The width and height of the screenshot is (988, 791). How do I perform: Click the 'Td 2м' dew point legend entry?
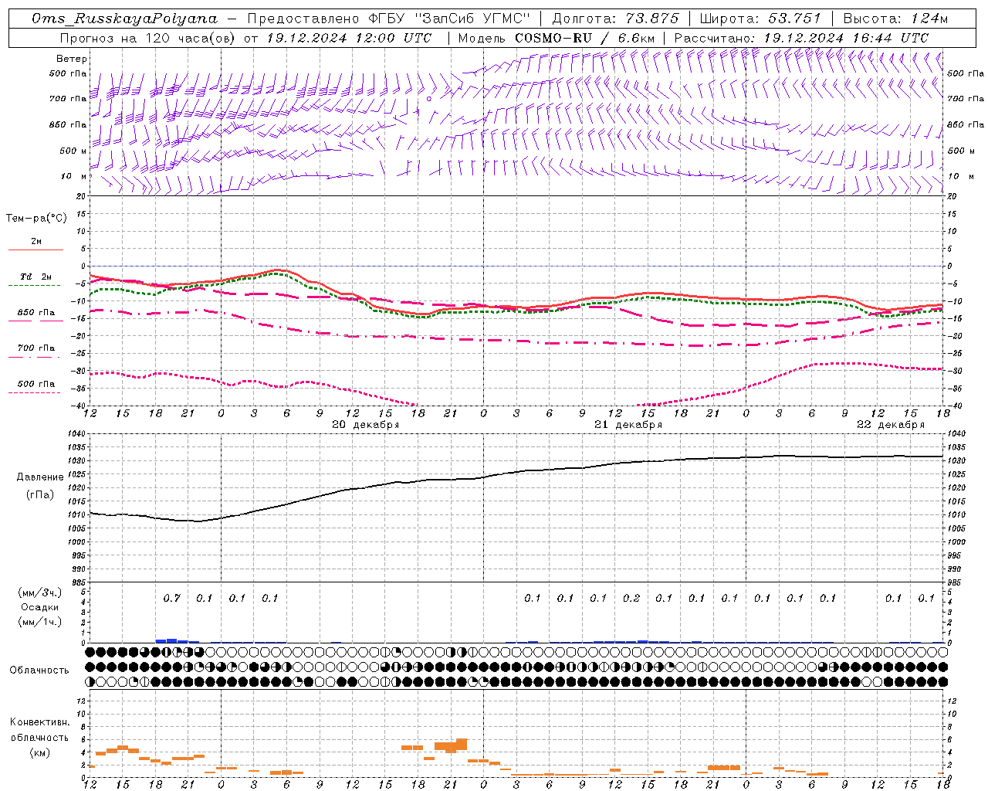[x=36, y=277]
